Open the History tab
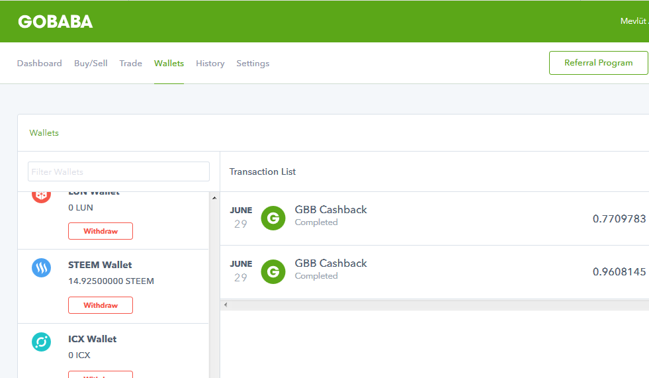 tap(210, 64)
